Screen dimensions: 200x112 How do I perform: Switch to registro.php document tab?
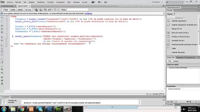click(x=23, y=6)
